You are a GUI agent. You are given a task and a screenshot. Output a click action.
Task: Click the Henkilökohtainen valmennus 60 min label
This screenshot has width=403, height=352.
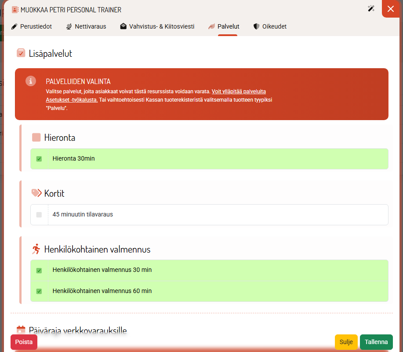click(x=102, y=291)
